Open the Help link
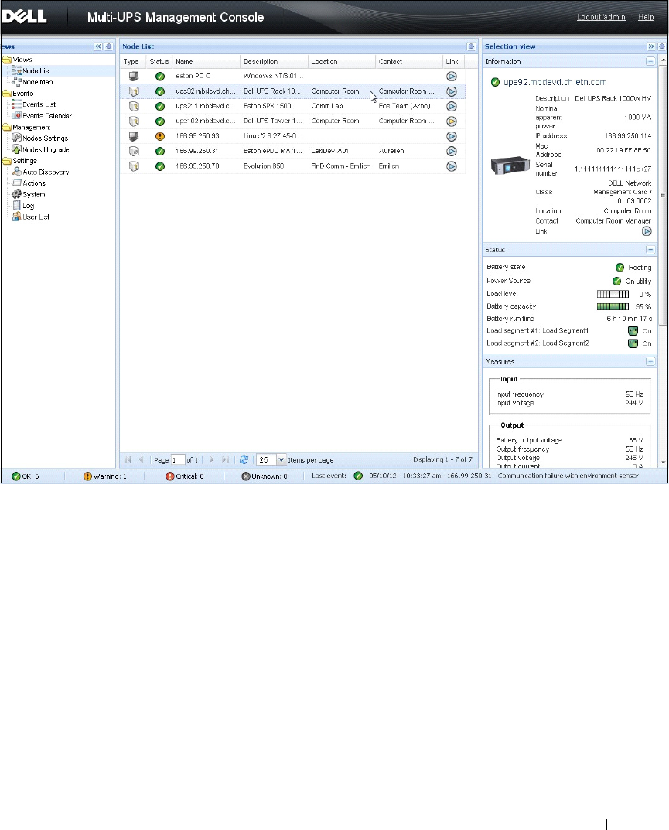669x830 pixels. coord(646,18)
